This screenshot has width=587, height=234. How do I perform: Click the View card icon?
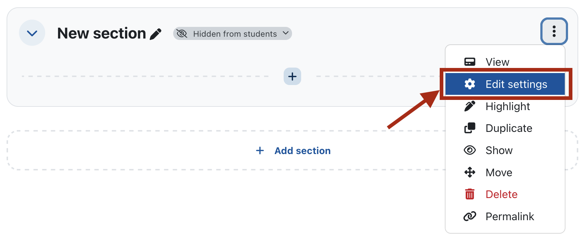coord(470,62)
